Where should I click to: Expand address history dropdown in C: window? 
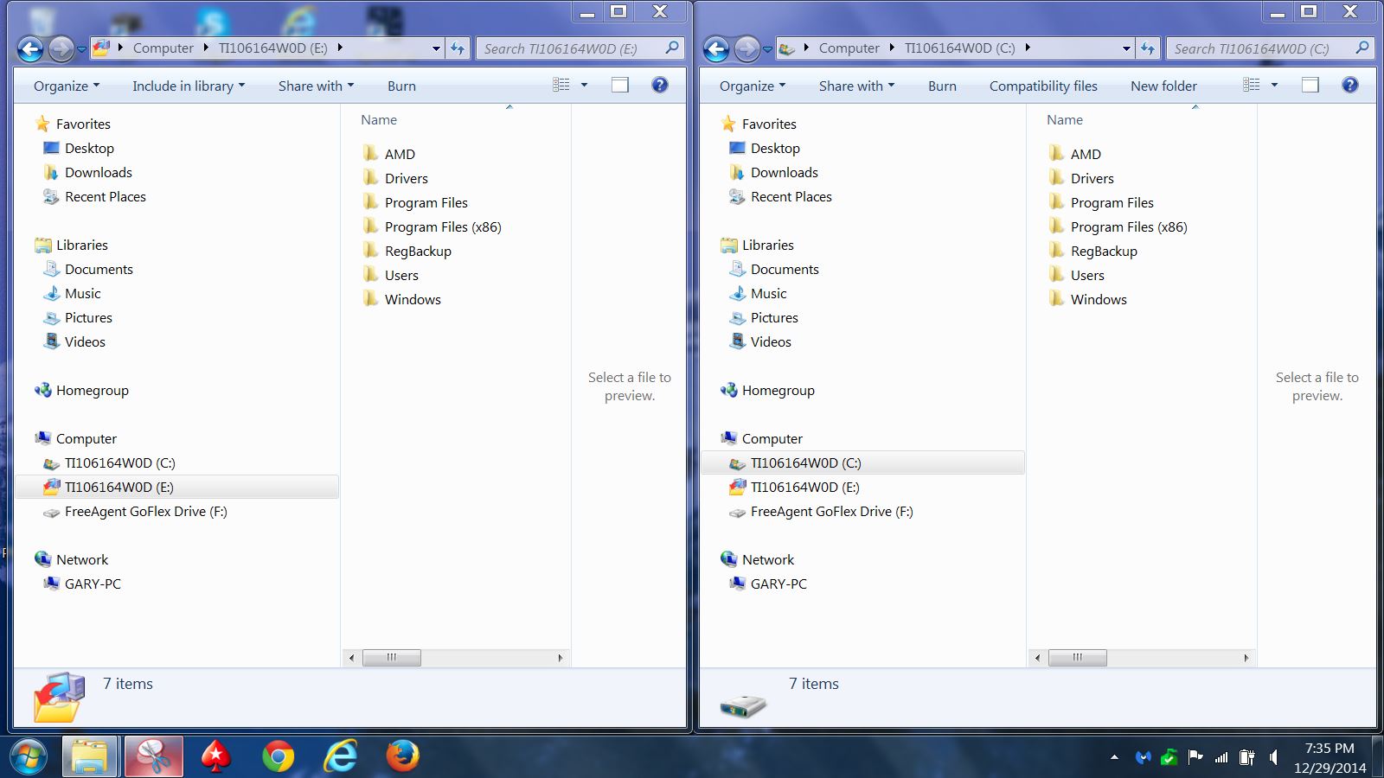click(x=1126, y=48)
